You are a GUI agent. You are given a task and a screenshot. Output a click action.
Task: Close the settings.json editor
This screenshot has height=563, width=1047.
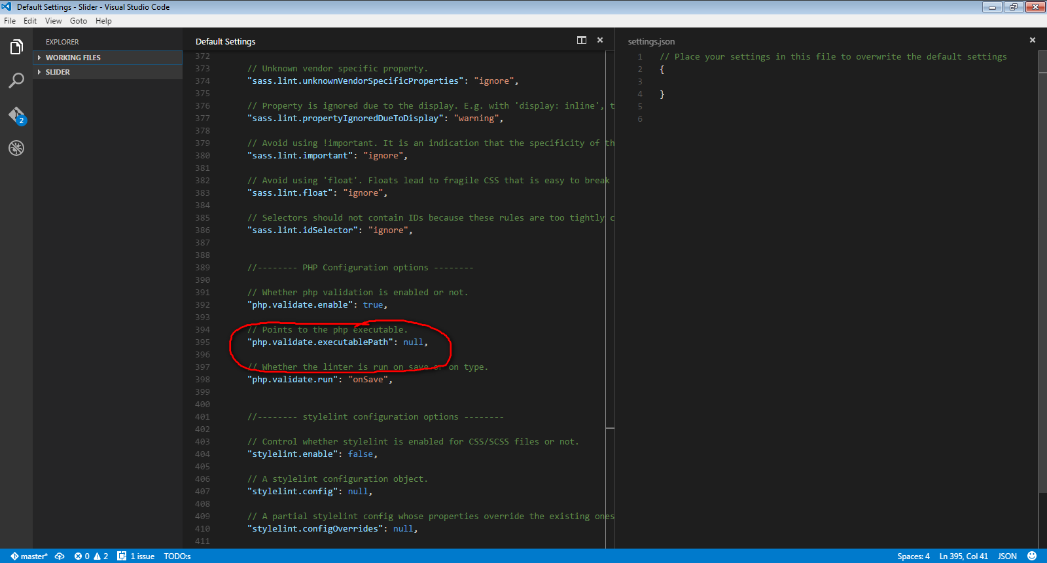(x=1033, y=41)
